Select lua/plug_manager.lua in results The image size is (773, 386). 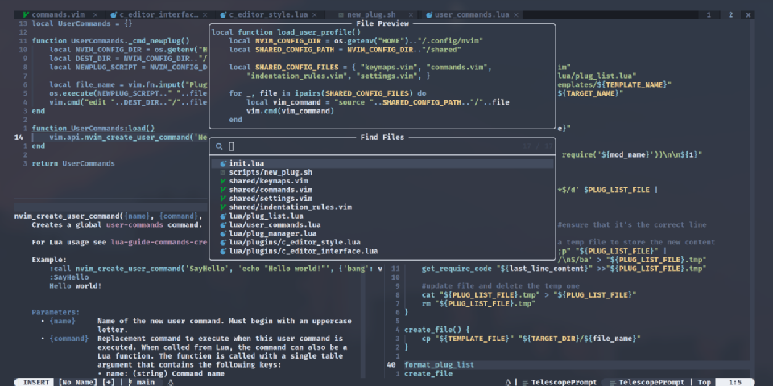coord(382,233)
